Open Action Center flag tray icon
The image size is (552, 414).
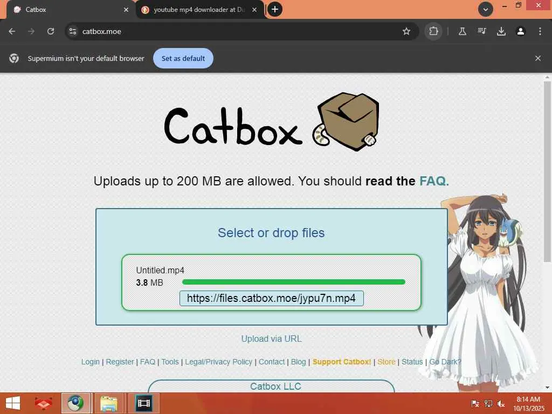pos(475,404)
